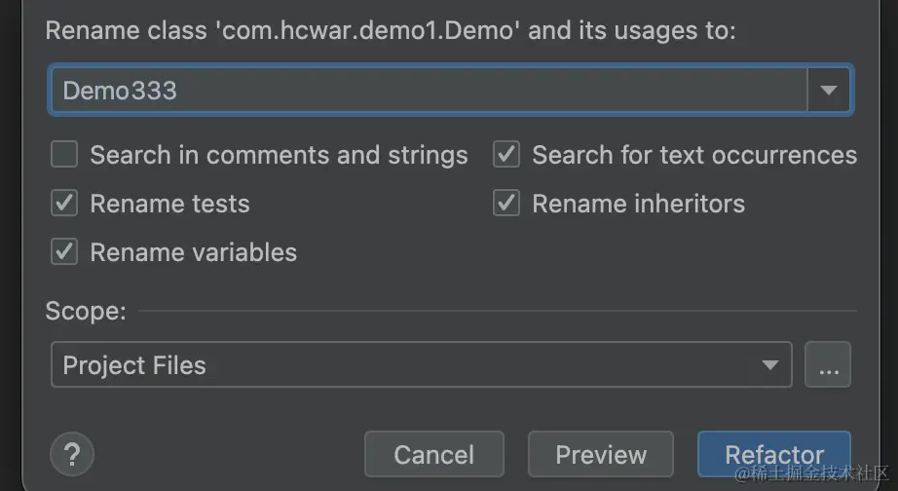Image resolution: width=898 pixels, height=491 pixels.
Task: Click the 'Search for text occurrences' label
Action: point(694,155)
